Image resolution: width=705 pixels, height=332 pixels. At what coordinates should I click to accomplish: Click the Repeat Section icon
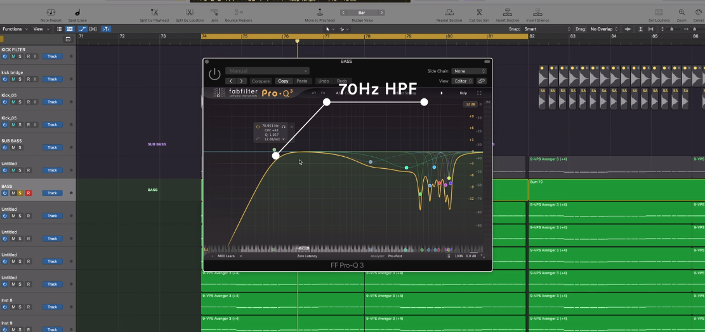click(x=449, y=13)
